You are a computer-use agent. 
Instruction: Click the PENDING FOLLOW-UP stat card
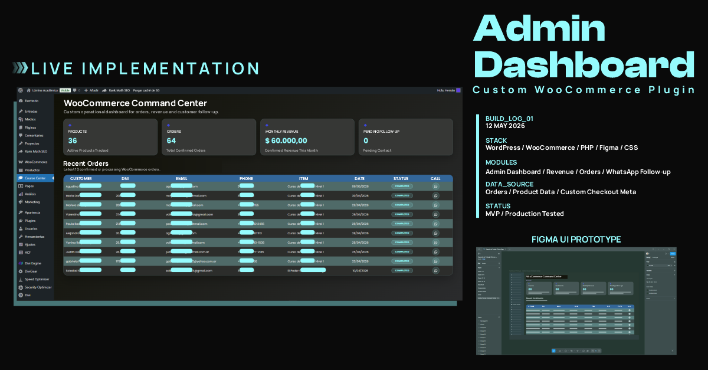pos(406,137)
